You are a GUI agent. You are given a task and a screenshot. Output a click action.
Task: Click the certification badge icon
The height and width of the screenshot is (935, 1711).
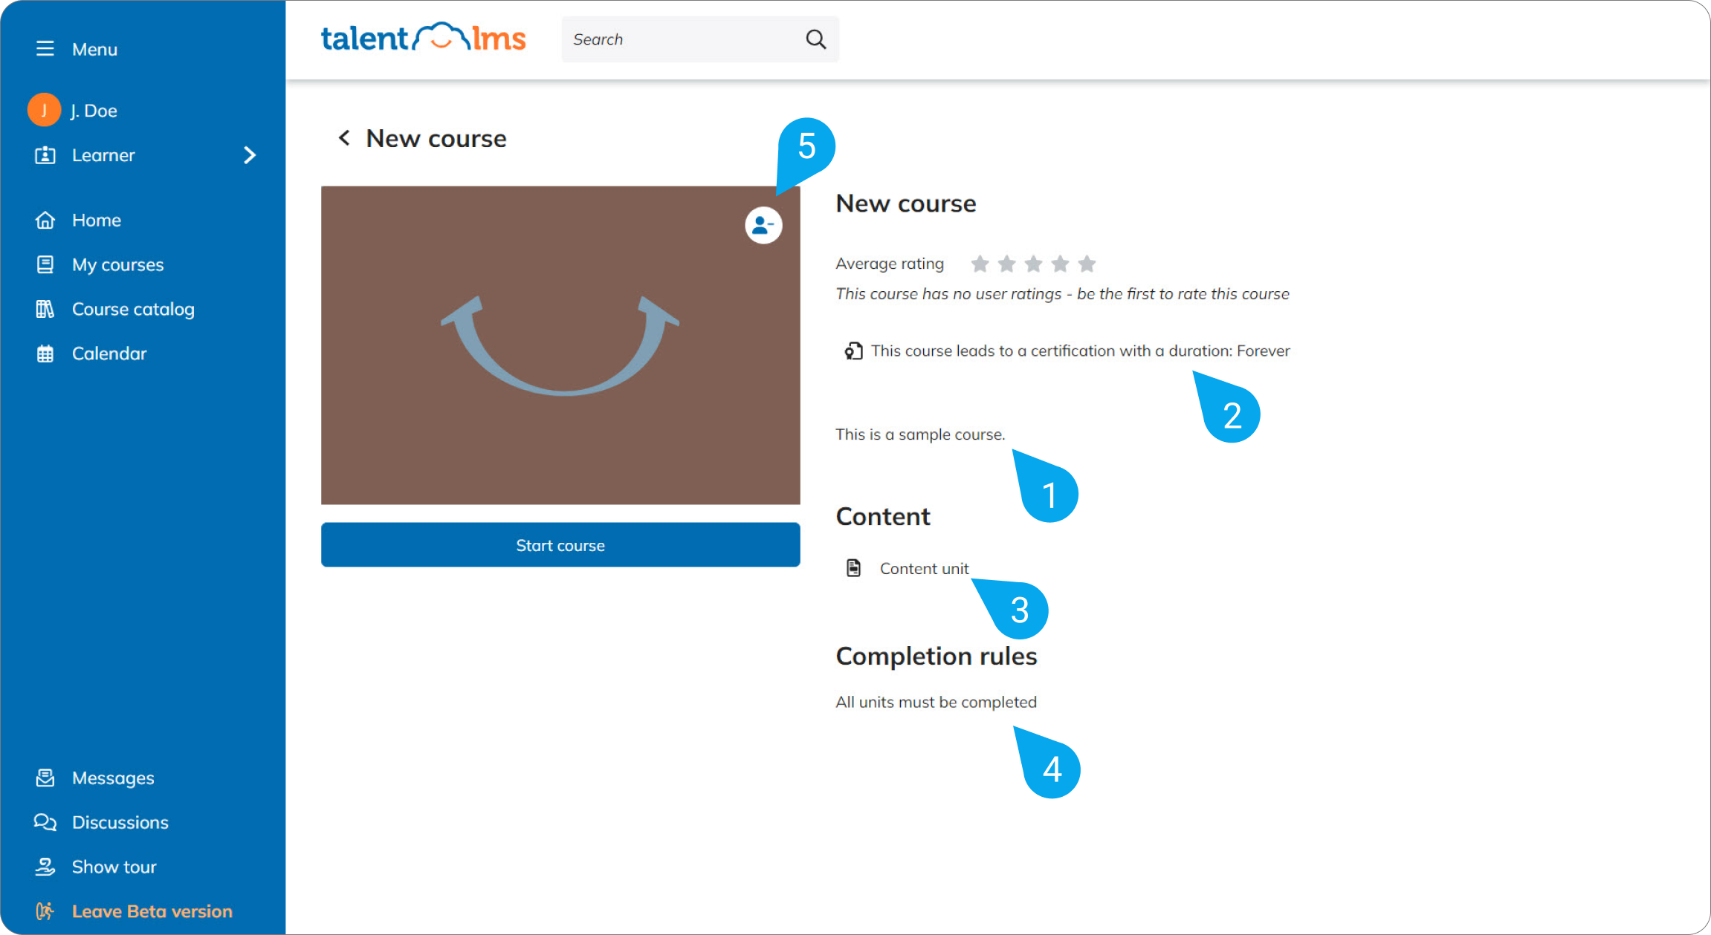point(852,351)
